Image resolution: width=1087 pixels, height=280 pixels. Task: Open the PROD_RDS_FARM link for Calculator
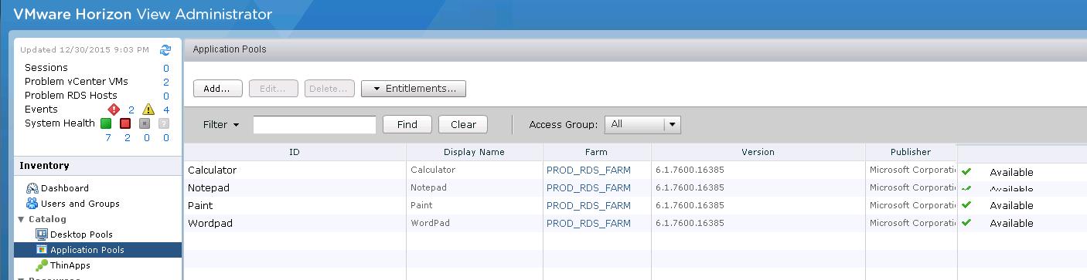tap(588, 170)
